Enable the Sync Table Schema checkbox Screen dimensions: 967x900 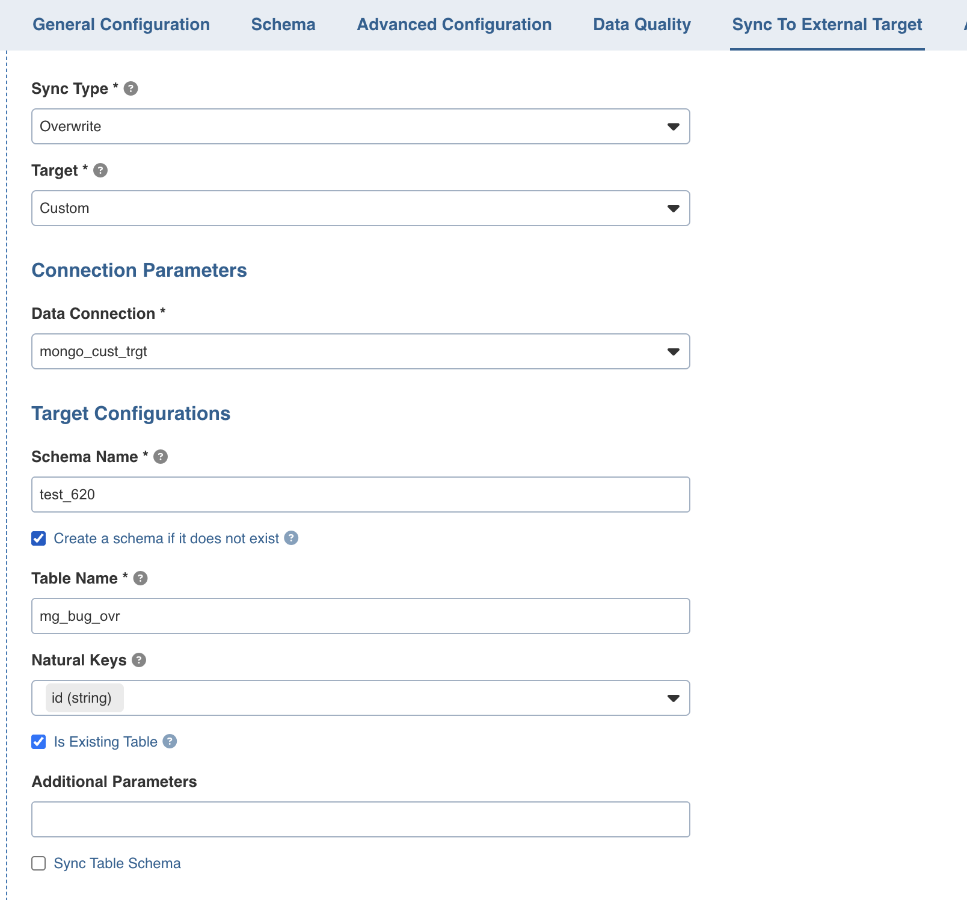click(x=39, y=863)
